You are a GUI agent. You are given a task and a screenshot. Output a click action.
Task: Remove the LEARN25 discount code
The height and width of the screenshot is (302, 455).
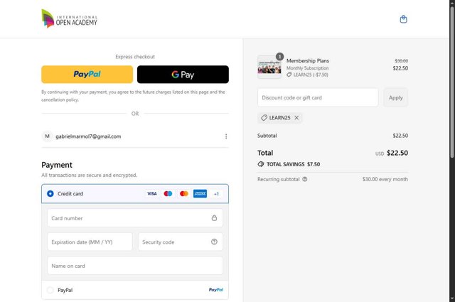(296, 117)
